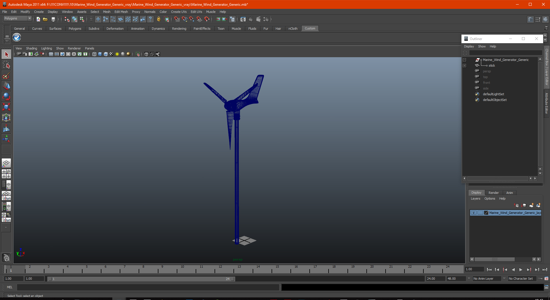Image resolution: width=550 pixels, height=300 pixels.
Task: Pick the Scale tool cube icon
Action: point(6,107)
